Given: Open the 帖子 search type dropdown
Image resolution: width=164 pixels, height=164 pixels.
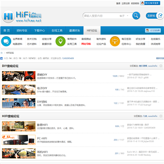Looking at the screenshot, I should 124,16.
